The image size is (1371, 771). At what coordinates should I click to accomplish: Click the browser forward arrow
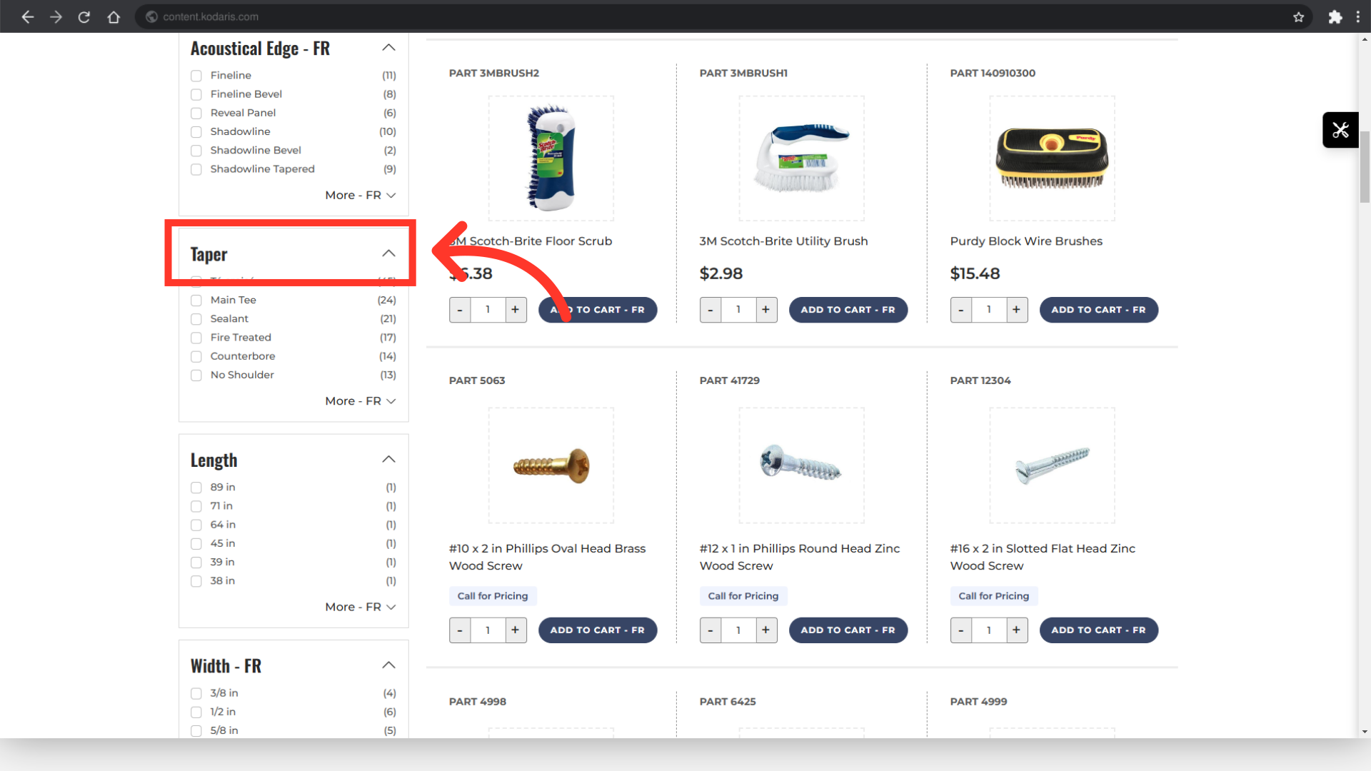click(56, 16)
